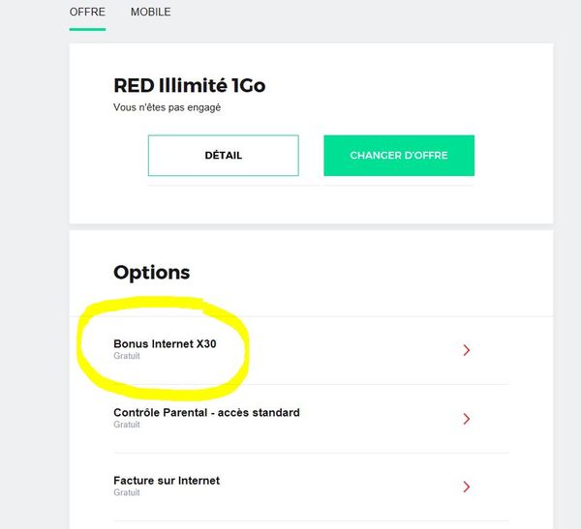
Task: Click Gratuit under Contrôle Parental
Action: pos(127,425)
